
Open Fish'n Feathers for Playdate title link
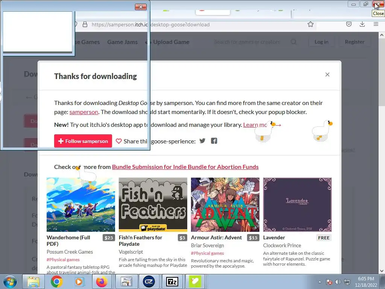(141, 240)
